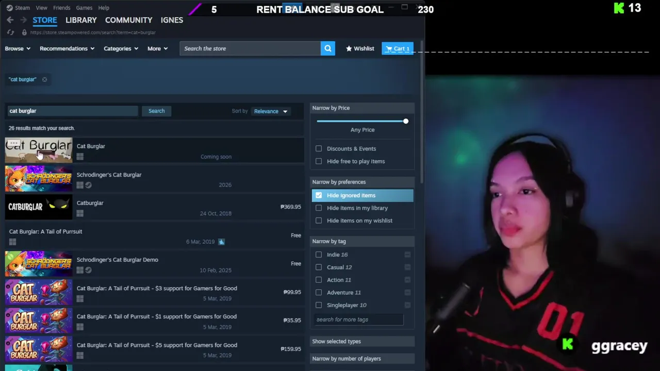Screen dimensions: 660x371
Task: Open the Games menu
Action: point(84,8)
